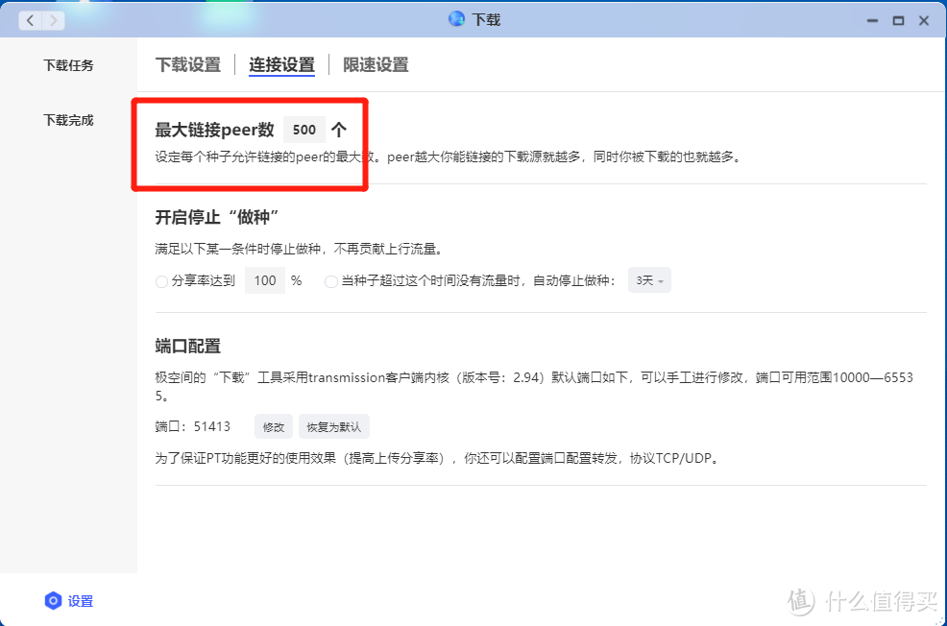Select the 分享率达到 radio button
This screenshot has height=626, width=947.
pos(161,282)
